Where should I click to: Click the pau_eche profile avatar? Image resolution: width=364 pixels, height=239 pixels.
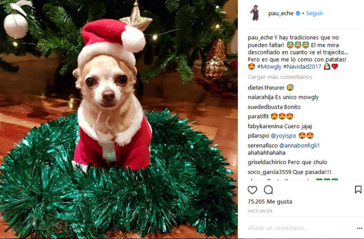point(255,13)
